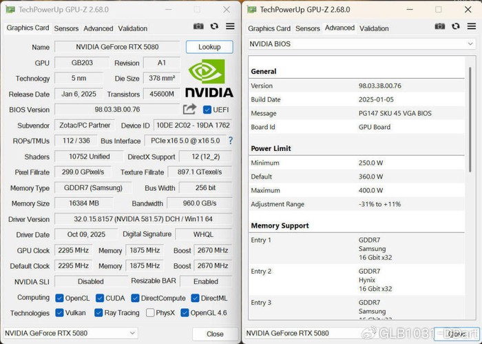Viewport: 482px width, 344px height.
Task: Close the right GPU-Z window via X
Action: pos(468,10)
